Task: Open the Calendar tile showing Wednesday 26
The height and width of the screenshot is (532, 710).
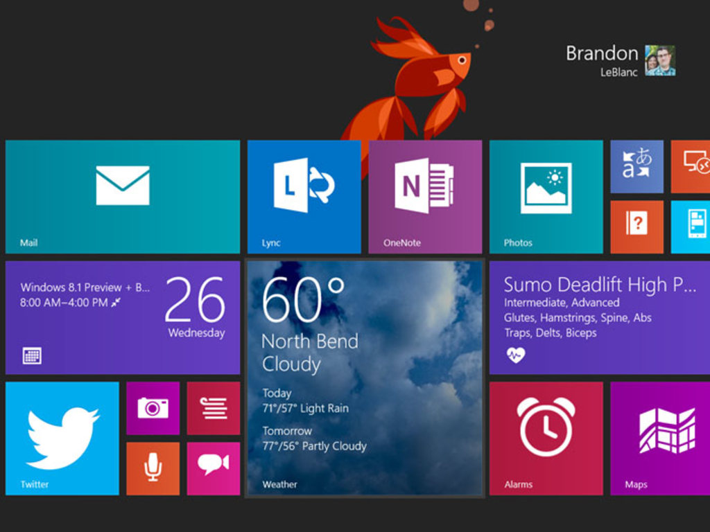Action: pos(122,316)
